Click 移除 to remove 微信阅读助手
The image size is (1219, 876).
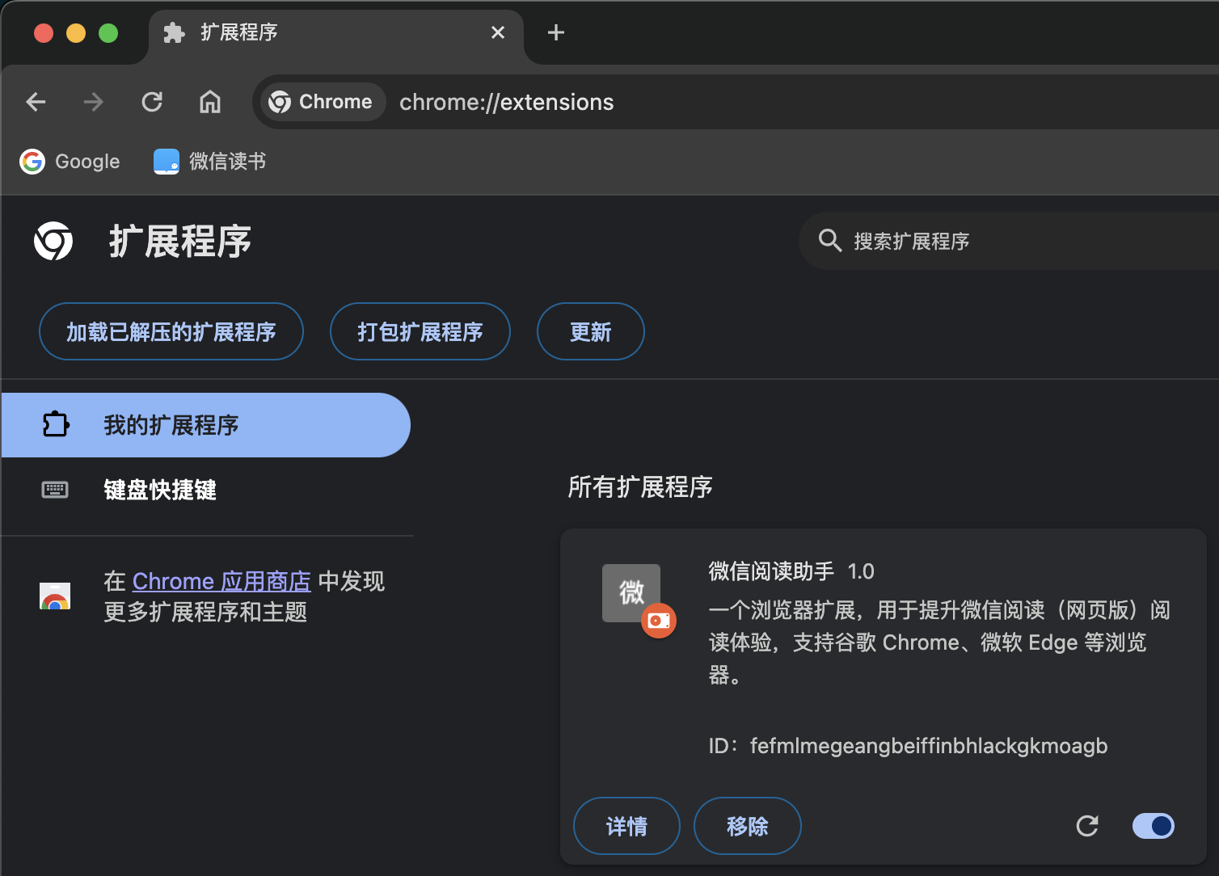748,826
